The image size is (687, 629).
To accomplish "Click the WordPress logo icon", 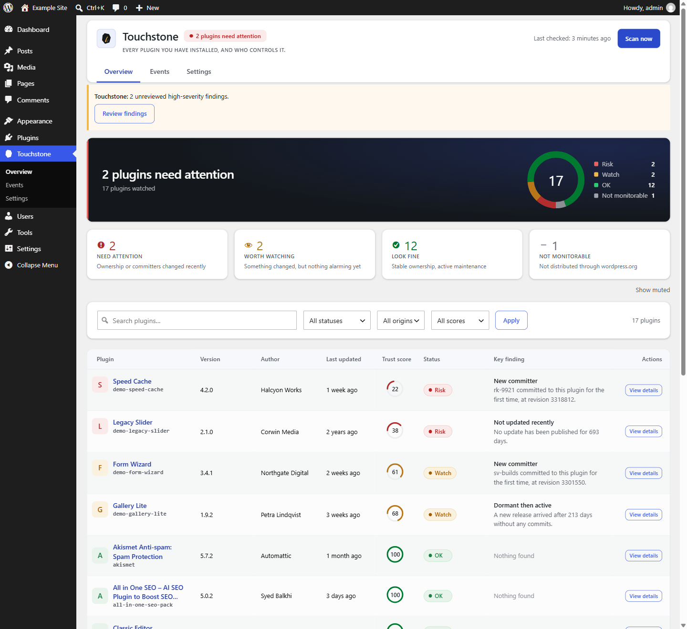I will coord(8,8).
